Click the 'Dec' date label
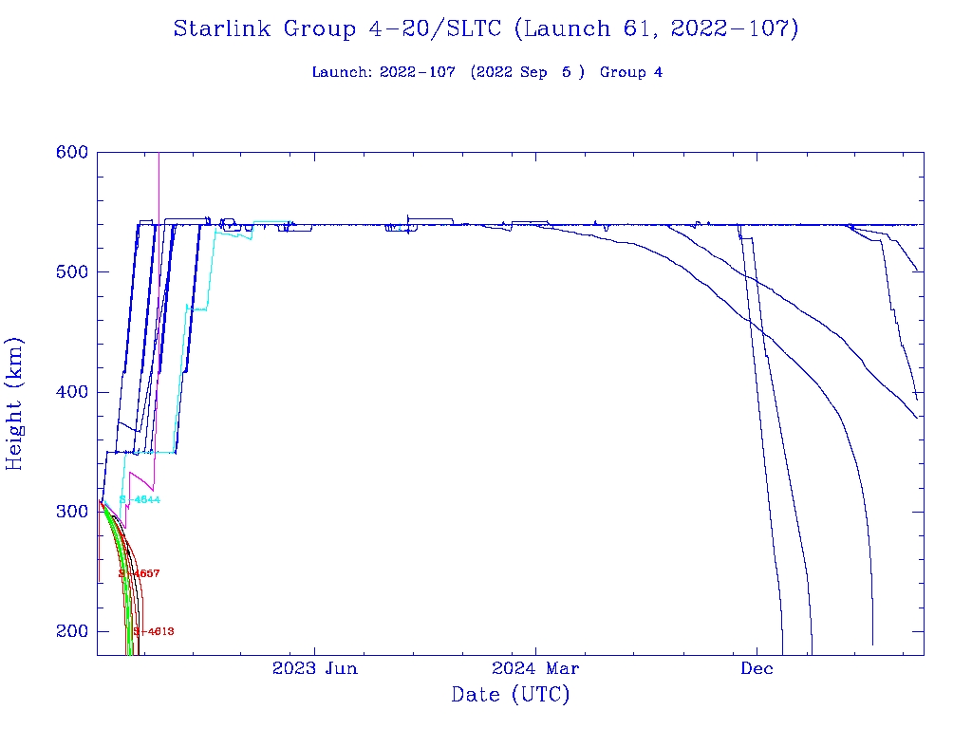The height and width of the screenshot is (729, 972). tap(757, 668)
